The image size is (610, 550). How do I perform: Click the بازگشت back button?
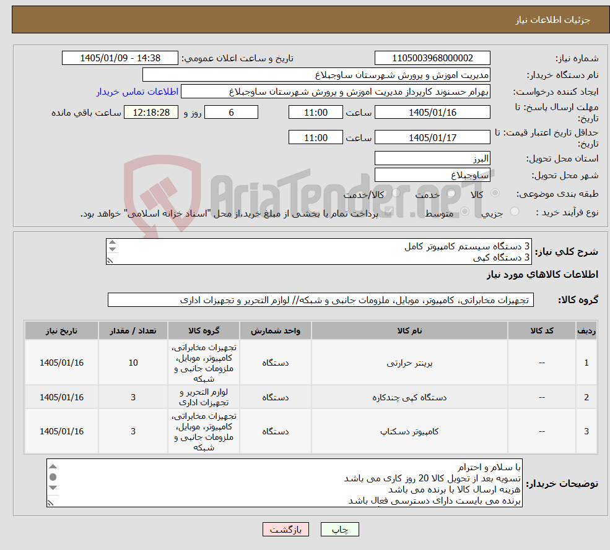coord(285,530)
